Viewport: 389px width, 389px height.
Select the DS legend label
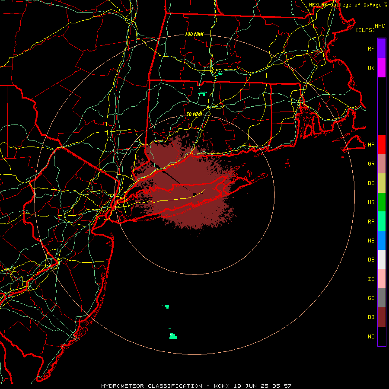(x=371, y=260)
